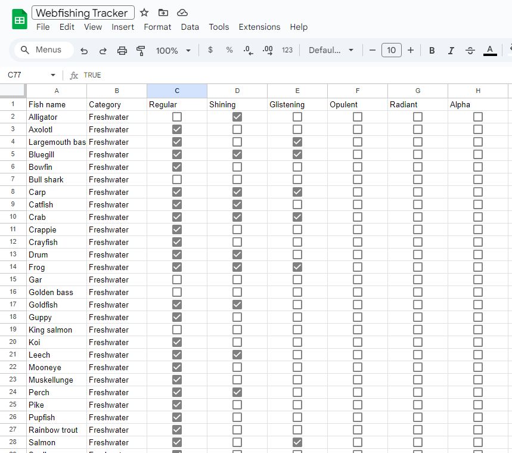Select the 'Axolotl' cell
This screenshot has width=512, height=453.
[x=57, y=130]
